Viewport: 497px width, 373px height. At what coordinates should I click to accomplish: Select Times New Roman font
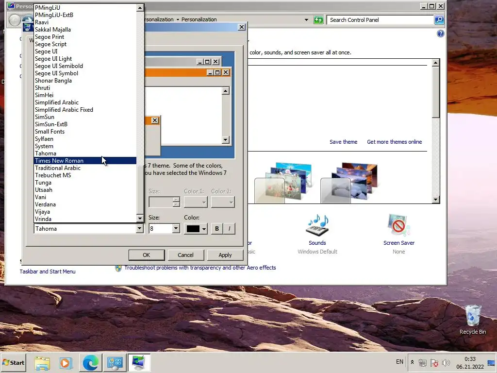(x=85, y=161)
